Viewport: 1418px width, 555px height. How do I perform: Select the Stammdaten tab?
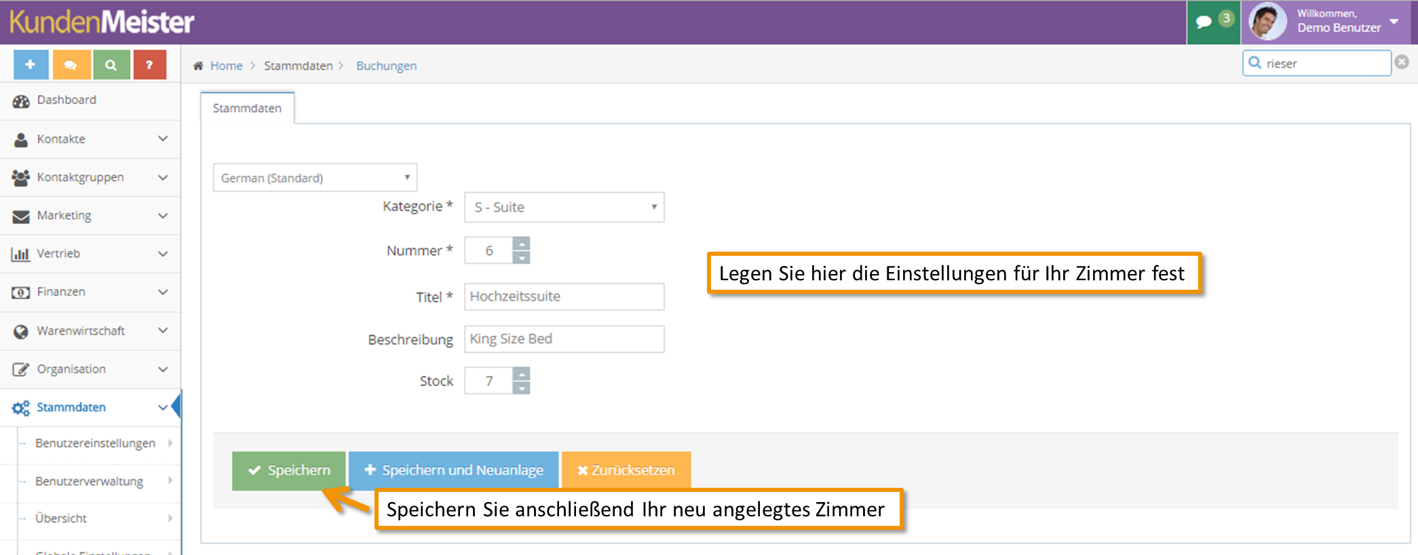coord(247,109)
